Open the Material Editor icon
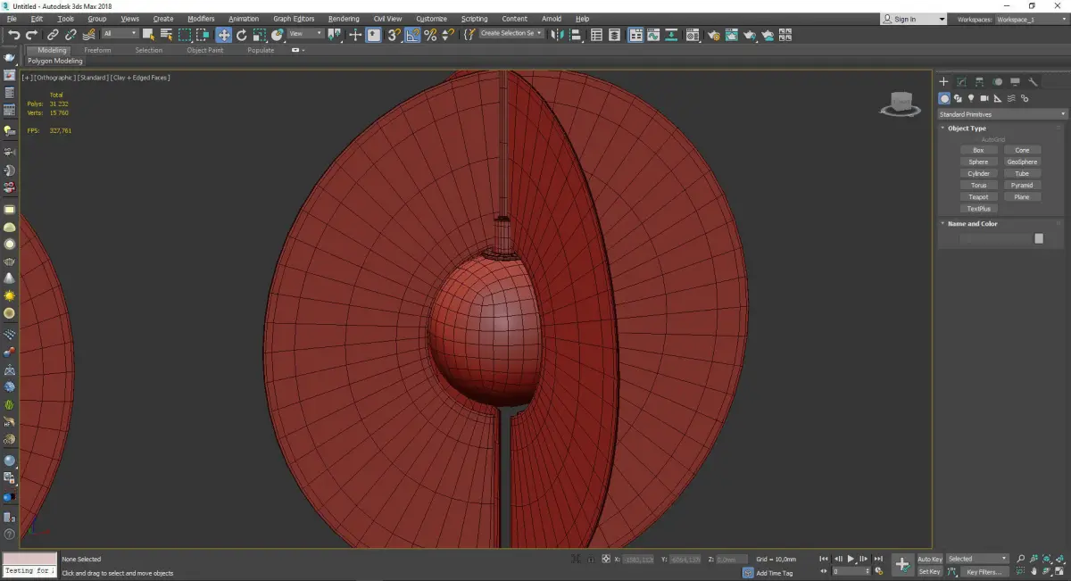 coord(692,35)
